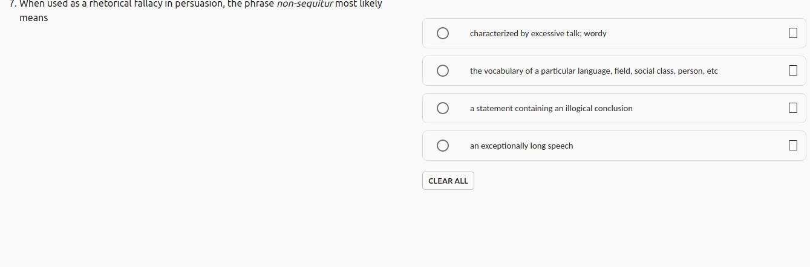Click the question number 7
The height and width of the screenshot is (267, 810).
(x=13, y=4)
